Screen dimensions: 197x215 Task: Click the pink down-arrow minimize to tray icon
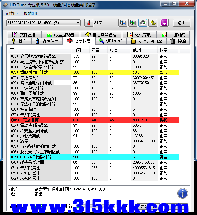tap(164, 23)
